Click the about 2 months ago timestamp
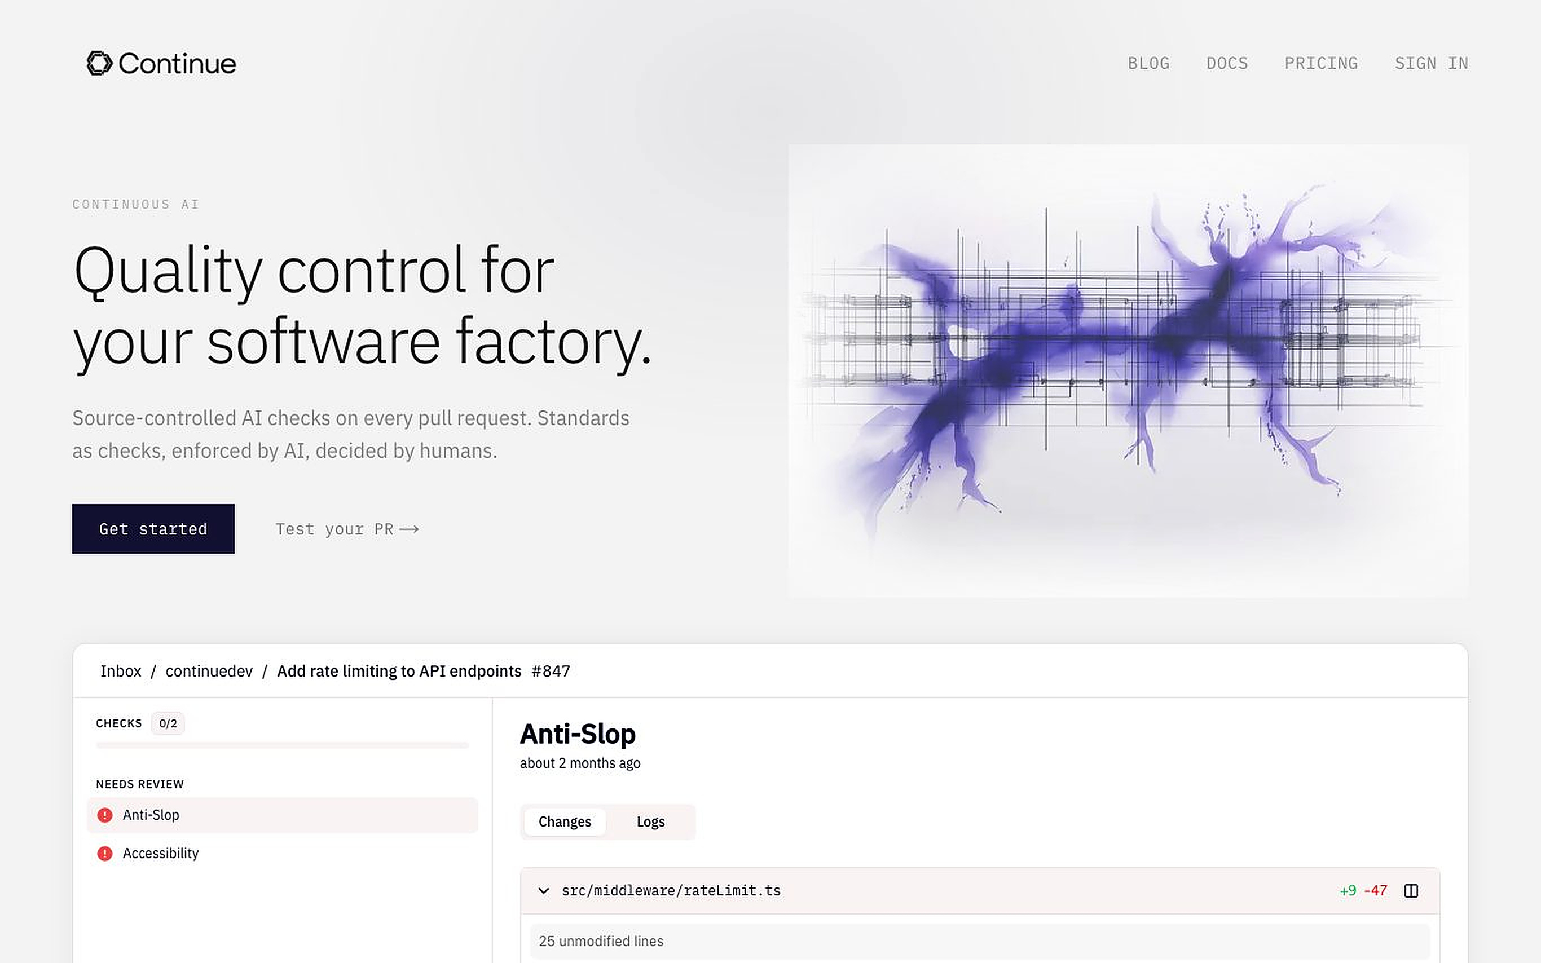The height and width of the screenshot is (963, 1541). [580, 763]
